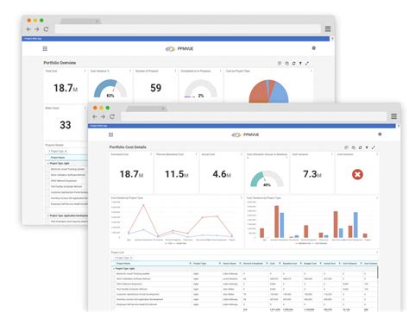This screenshot has height=312, width=409.
Task: Close the tab in the front browser window
Action: pyautogui.click(x=163, y=109)
